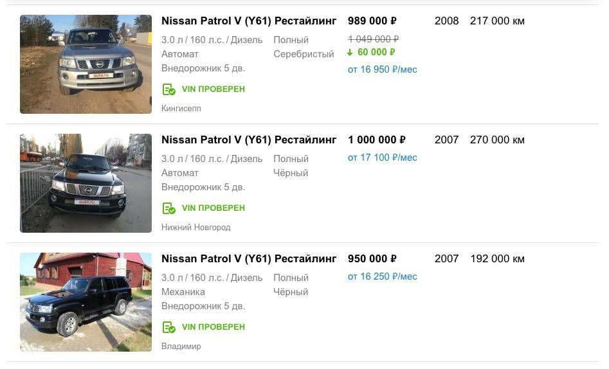Click loan offer from 16 950 ₽/month
The width and height of the screenshot is (609, 369).
(x=382, y=69)
